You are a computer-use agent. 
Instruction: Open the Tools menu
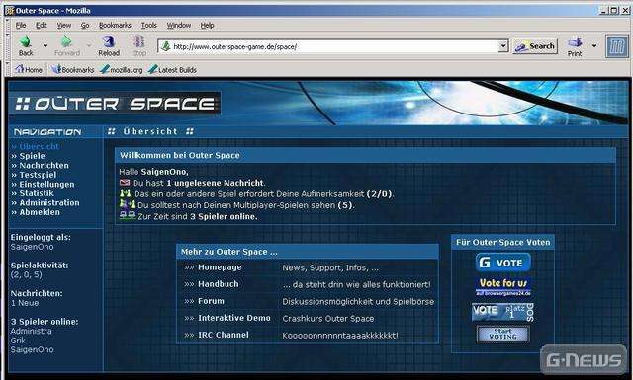coord(149,25)
